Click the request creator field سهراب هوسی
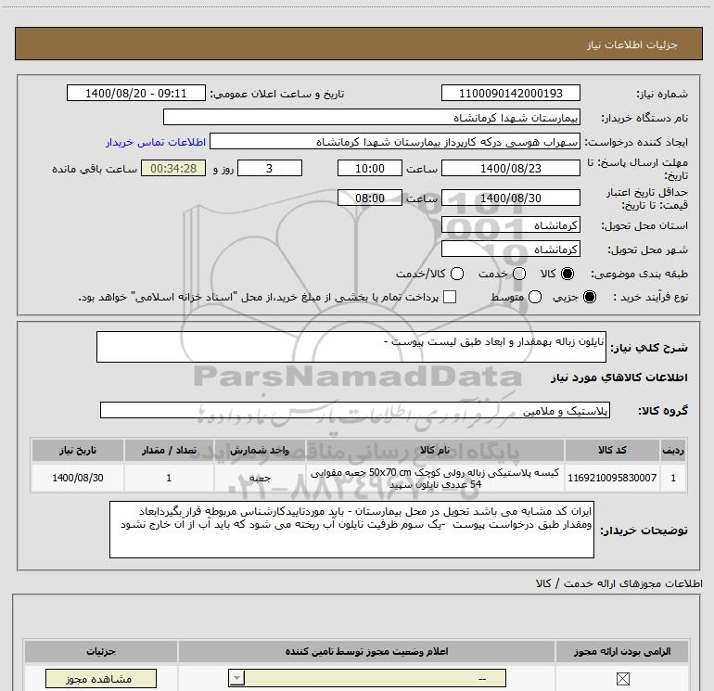The width and height of the screenshot is (714, 691). [395, 141]
